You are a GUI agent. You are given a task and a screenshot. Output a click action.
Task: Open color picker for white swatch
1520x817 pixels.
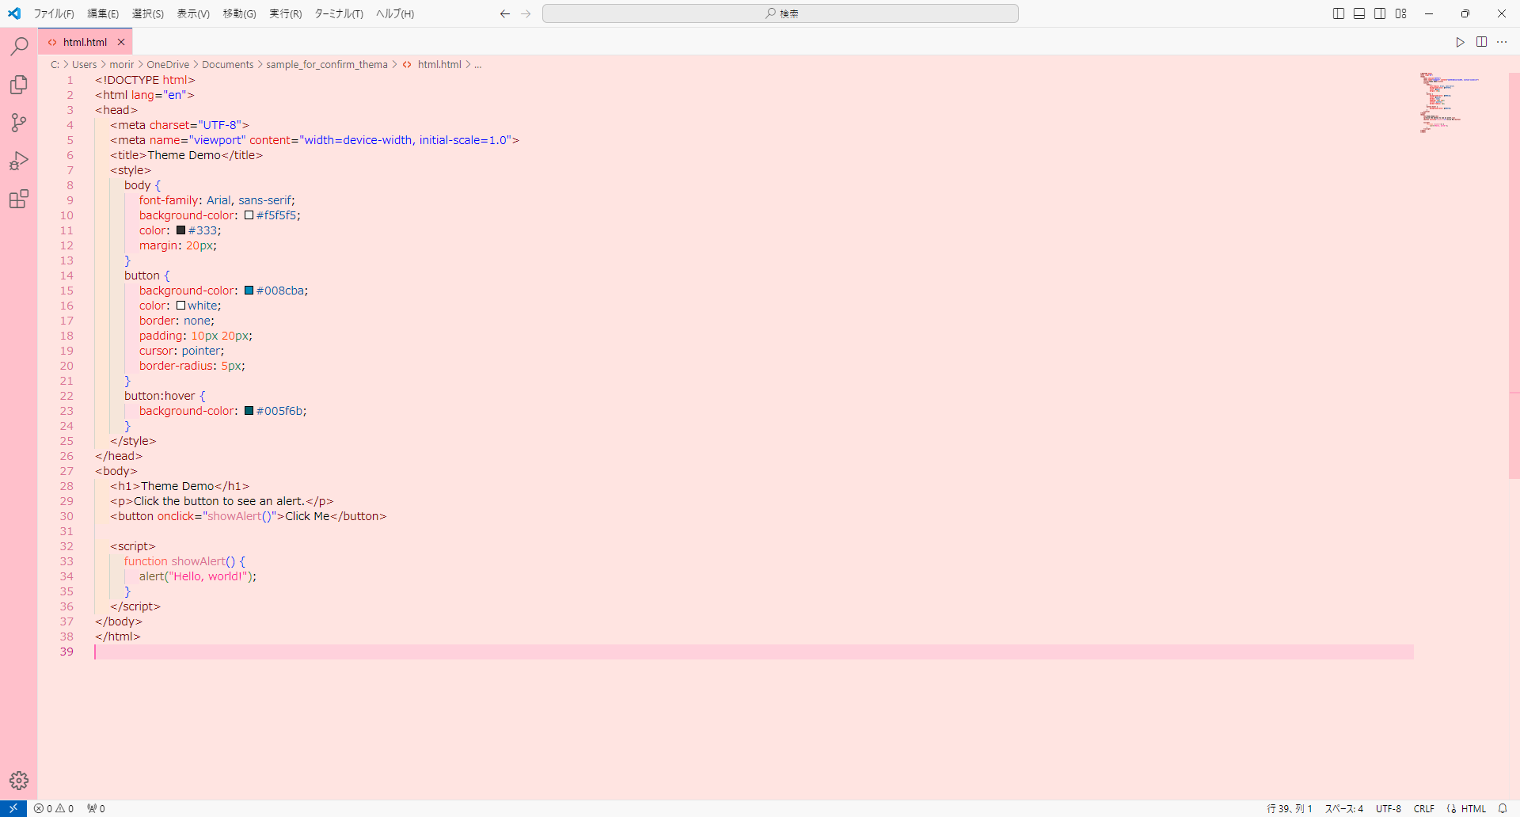coord(181,306)
